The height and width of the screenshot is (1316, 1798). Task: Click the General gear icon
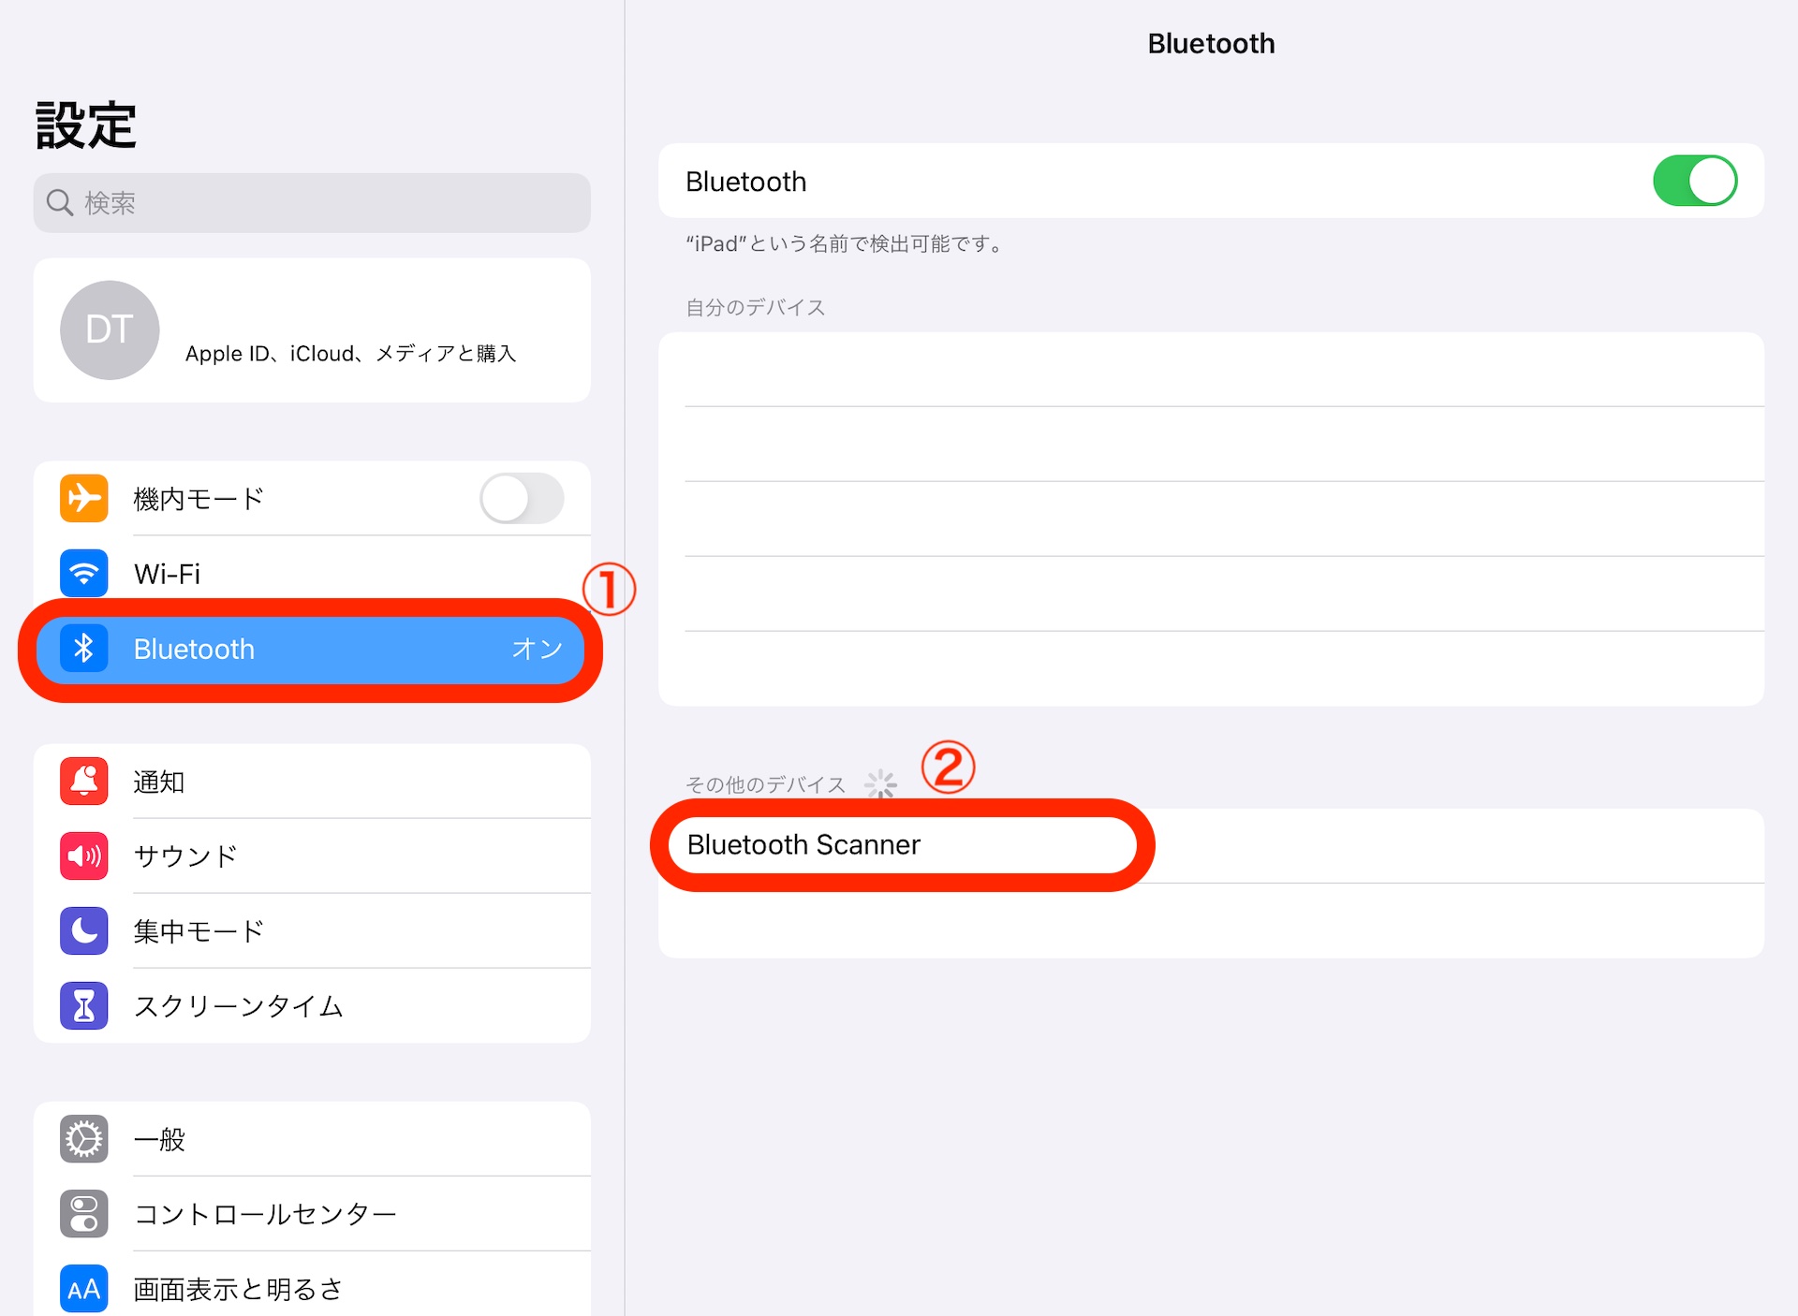[83, 1139]
